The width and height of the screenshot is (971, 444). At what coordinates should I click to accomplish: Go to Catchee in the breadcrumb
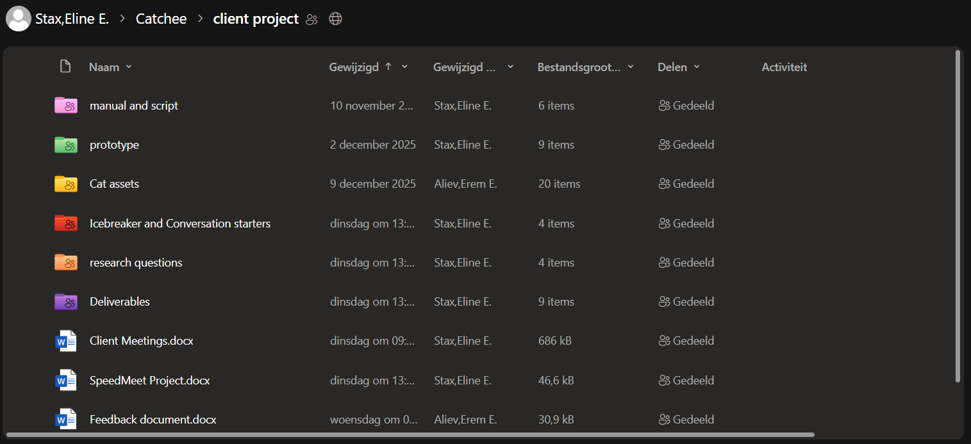(x=161, y=19)
